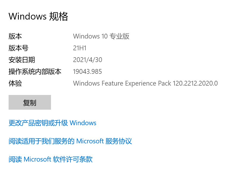Select the 19043.985 build number

pyautogui.click(x=88, y=72)
